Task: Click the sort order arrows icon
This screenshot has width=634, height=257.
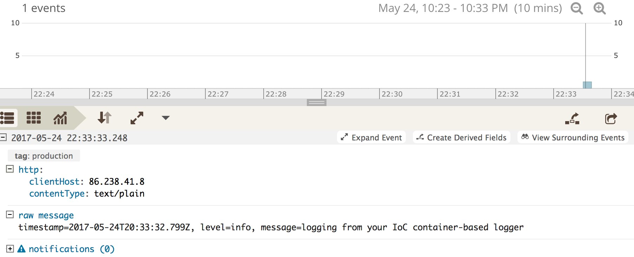Action: (104, 118)
